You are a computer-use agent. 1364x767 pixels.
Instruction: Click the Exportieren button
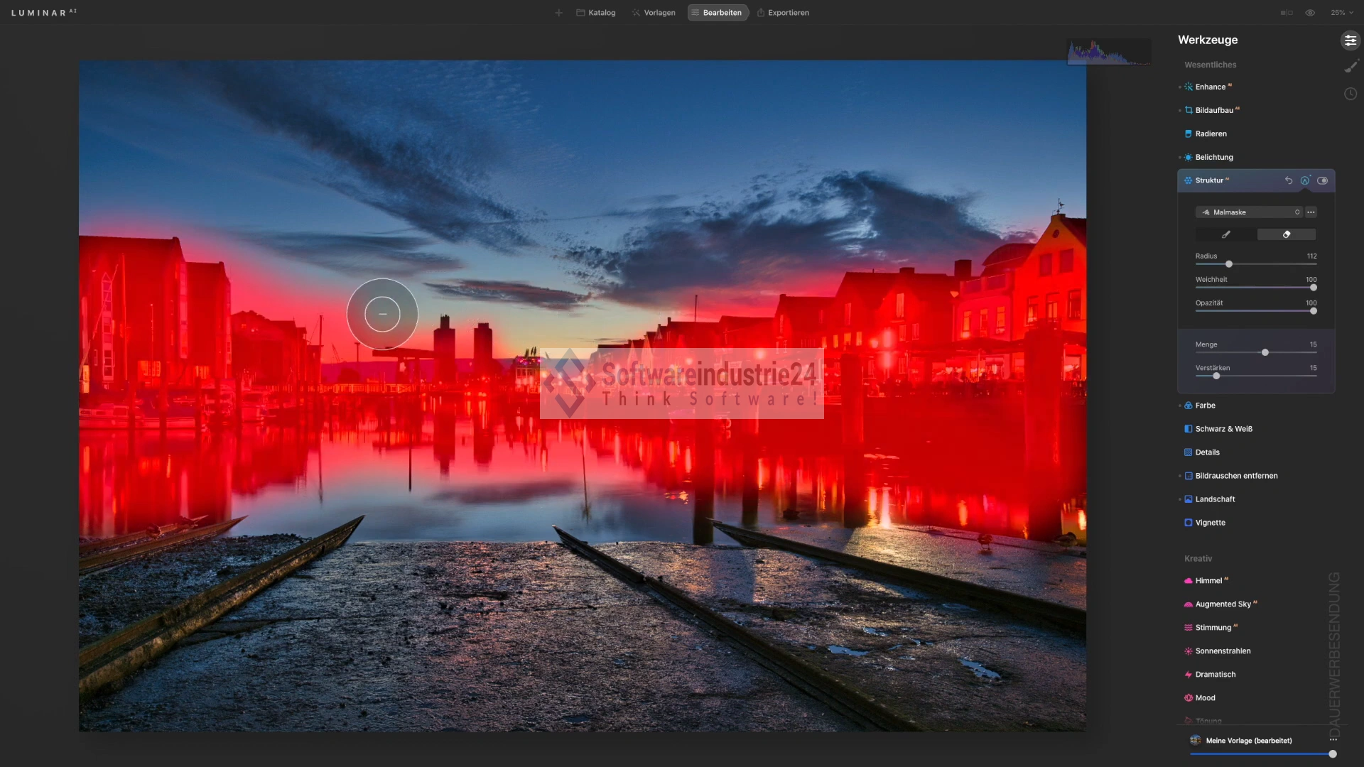(783, 13)
